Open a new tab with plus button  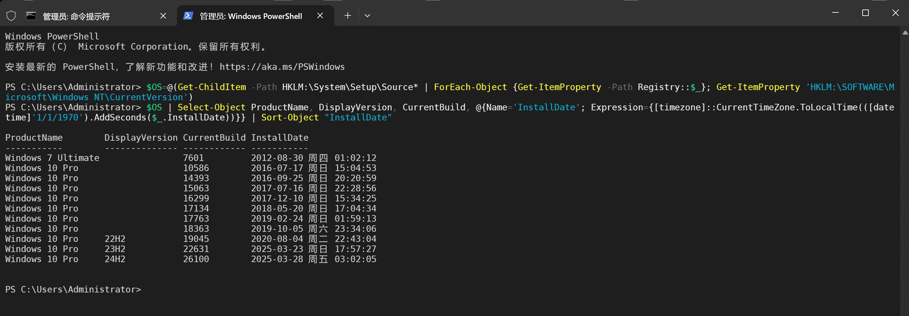[347, 15]
